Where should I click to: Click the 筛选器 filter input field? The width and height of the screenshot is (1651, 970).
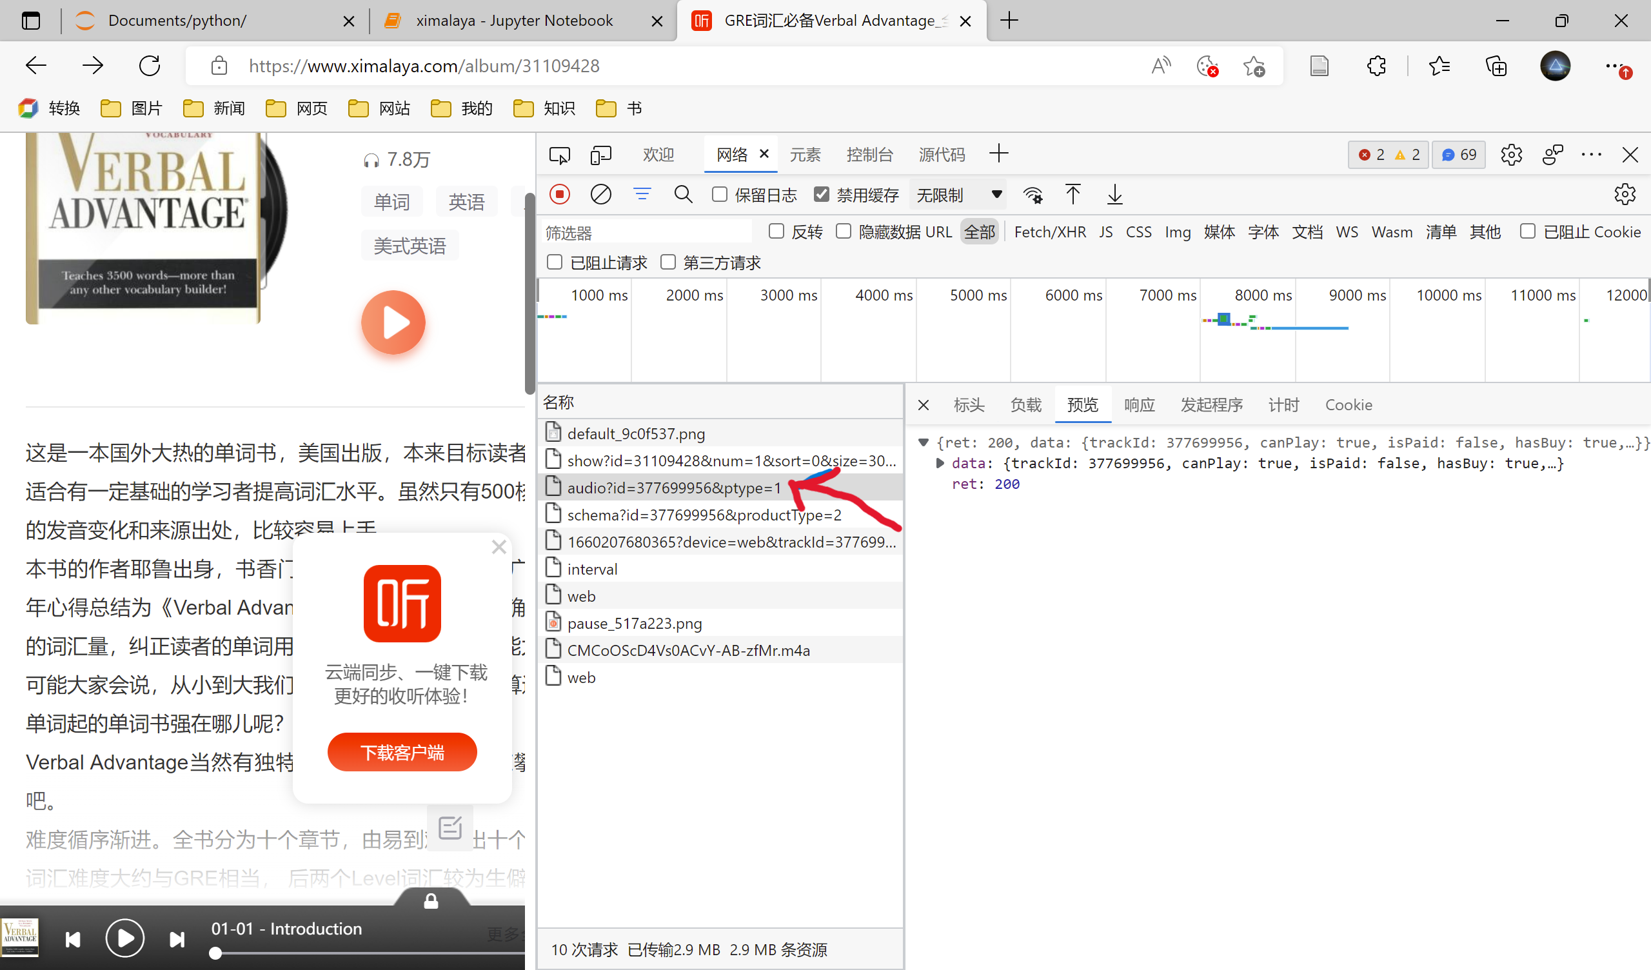646,232
